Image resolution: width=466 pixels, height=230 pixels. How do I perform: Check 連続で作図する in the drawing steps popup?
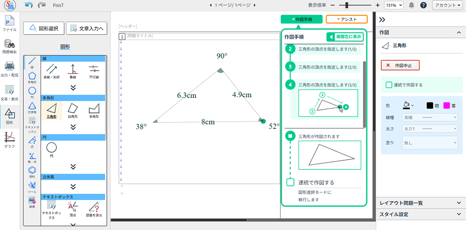[x=290, y=182]
